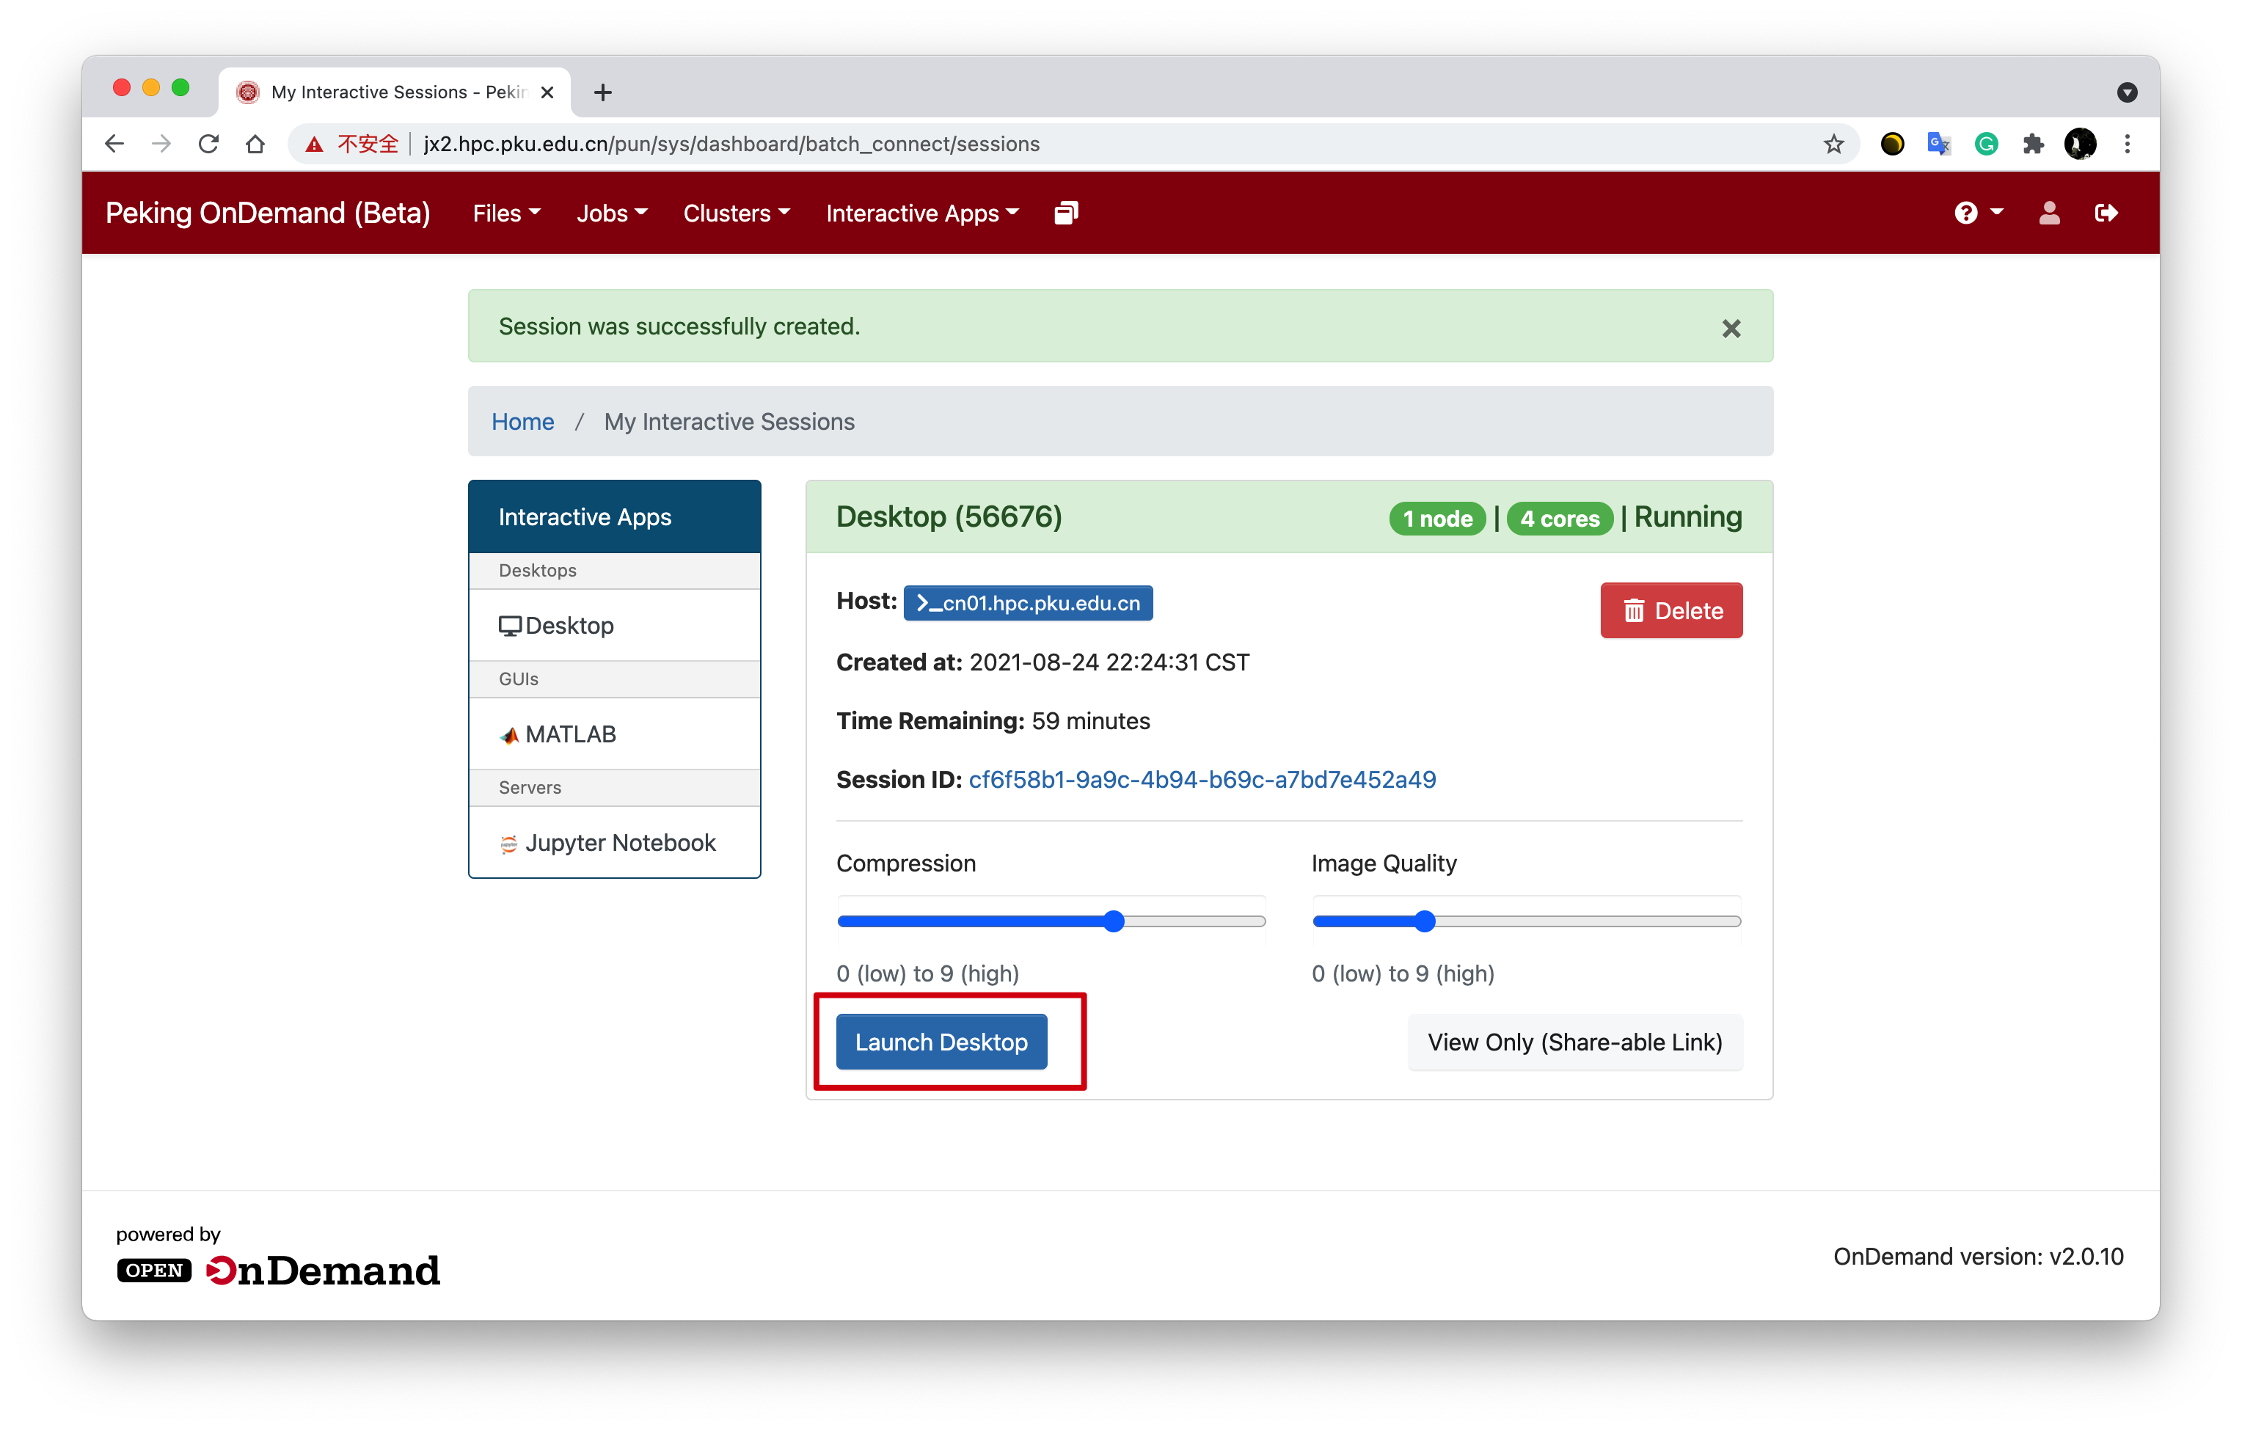Image resolution: width=2242 pixels, height=1429 pixels.
Task: Open a new browser tab
Action: (x=602, y=92)
